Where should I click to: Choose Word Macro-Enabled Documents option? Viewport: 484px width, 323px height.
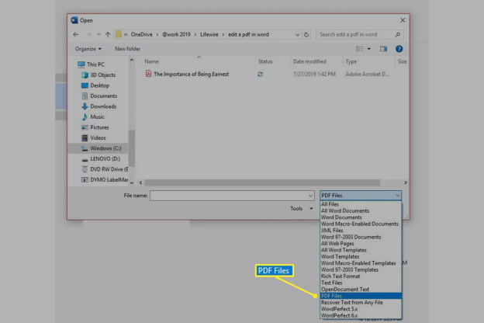361,224
